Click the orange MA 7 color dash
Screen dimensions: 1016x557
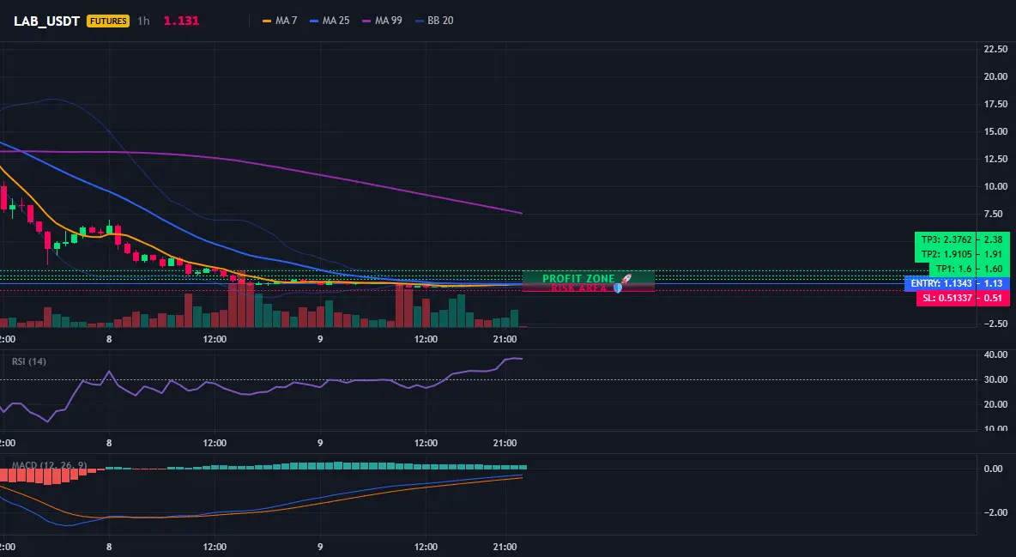(267, 21)
